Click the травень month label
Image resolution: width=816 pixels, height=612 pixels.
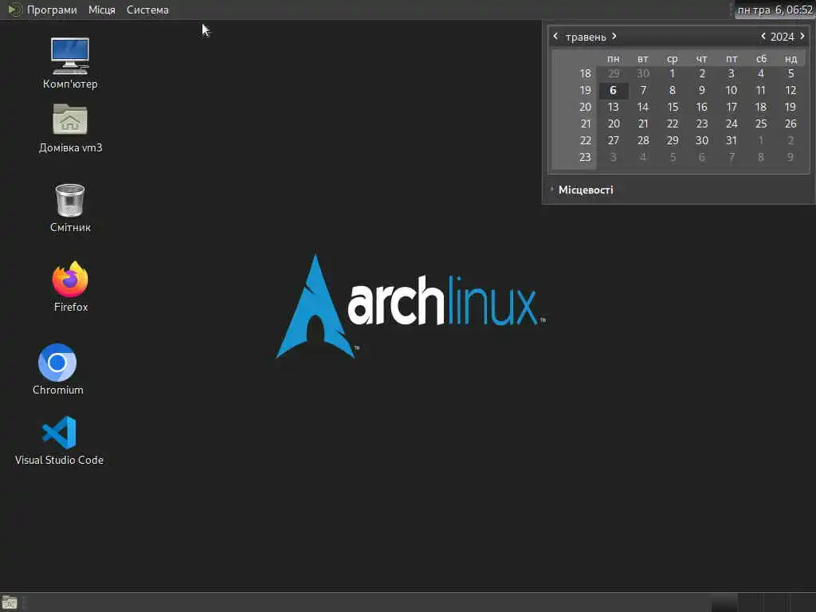pyautogui.click(x=586, y=37)
